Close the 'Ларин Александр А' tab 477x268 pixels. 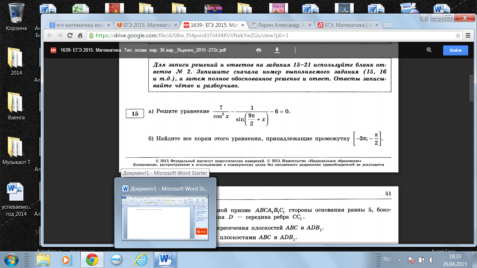coord(309,25)
